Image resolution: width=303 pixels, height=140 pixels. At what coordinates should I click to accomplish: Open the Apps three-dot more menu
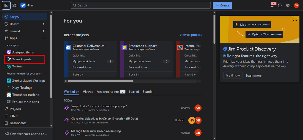pyautogui.click(x=43, y=38)
